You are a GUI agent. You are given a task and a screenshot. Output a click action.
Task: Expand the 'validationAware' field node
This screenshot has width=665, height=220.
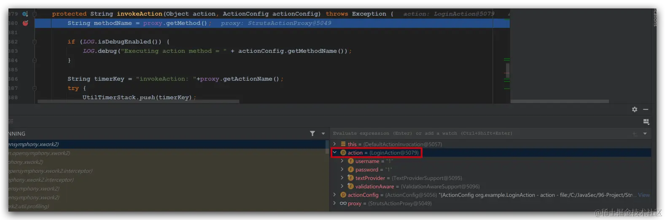pyautogui.click(x=342, y=186)
